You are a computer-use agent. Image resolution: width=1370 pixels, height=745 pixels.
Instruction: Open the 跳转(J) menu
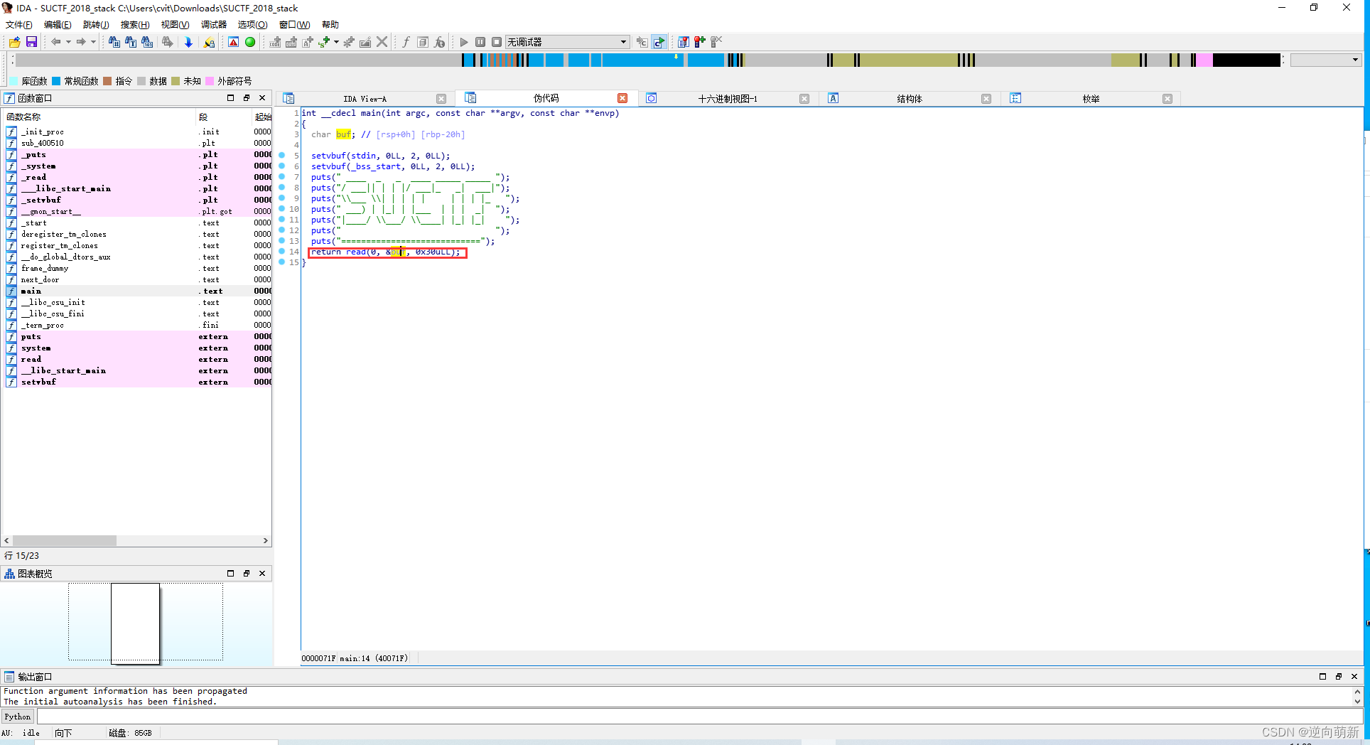point(96,24)
